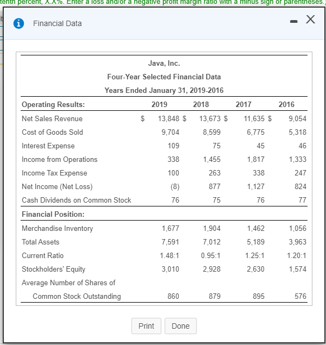The height and width of the screenshot is (345, 326).
Task: Select Net Income value 824
Action: click(x=300, y=186)
